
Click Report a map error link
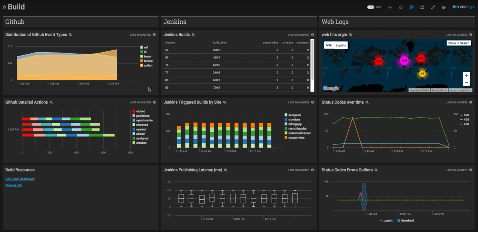460,90
